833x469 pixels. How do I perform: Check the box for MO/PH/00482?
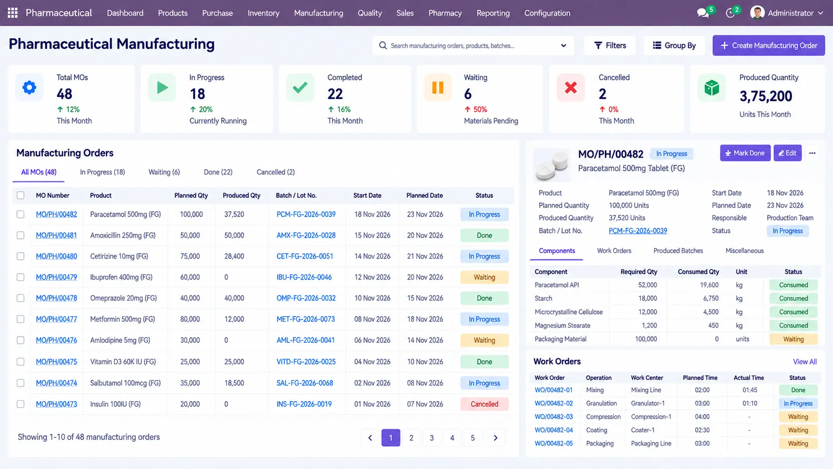click(20, 214)
